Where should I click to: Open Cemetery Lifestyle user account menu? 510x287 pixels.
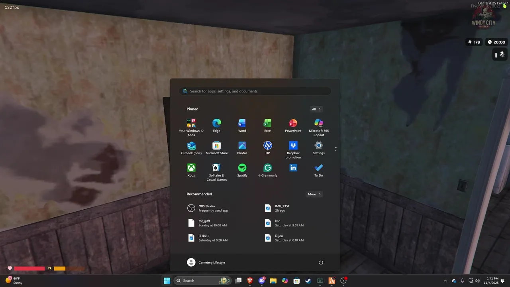point(206,262)
